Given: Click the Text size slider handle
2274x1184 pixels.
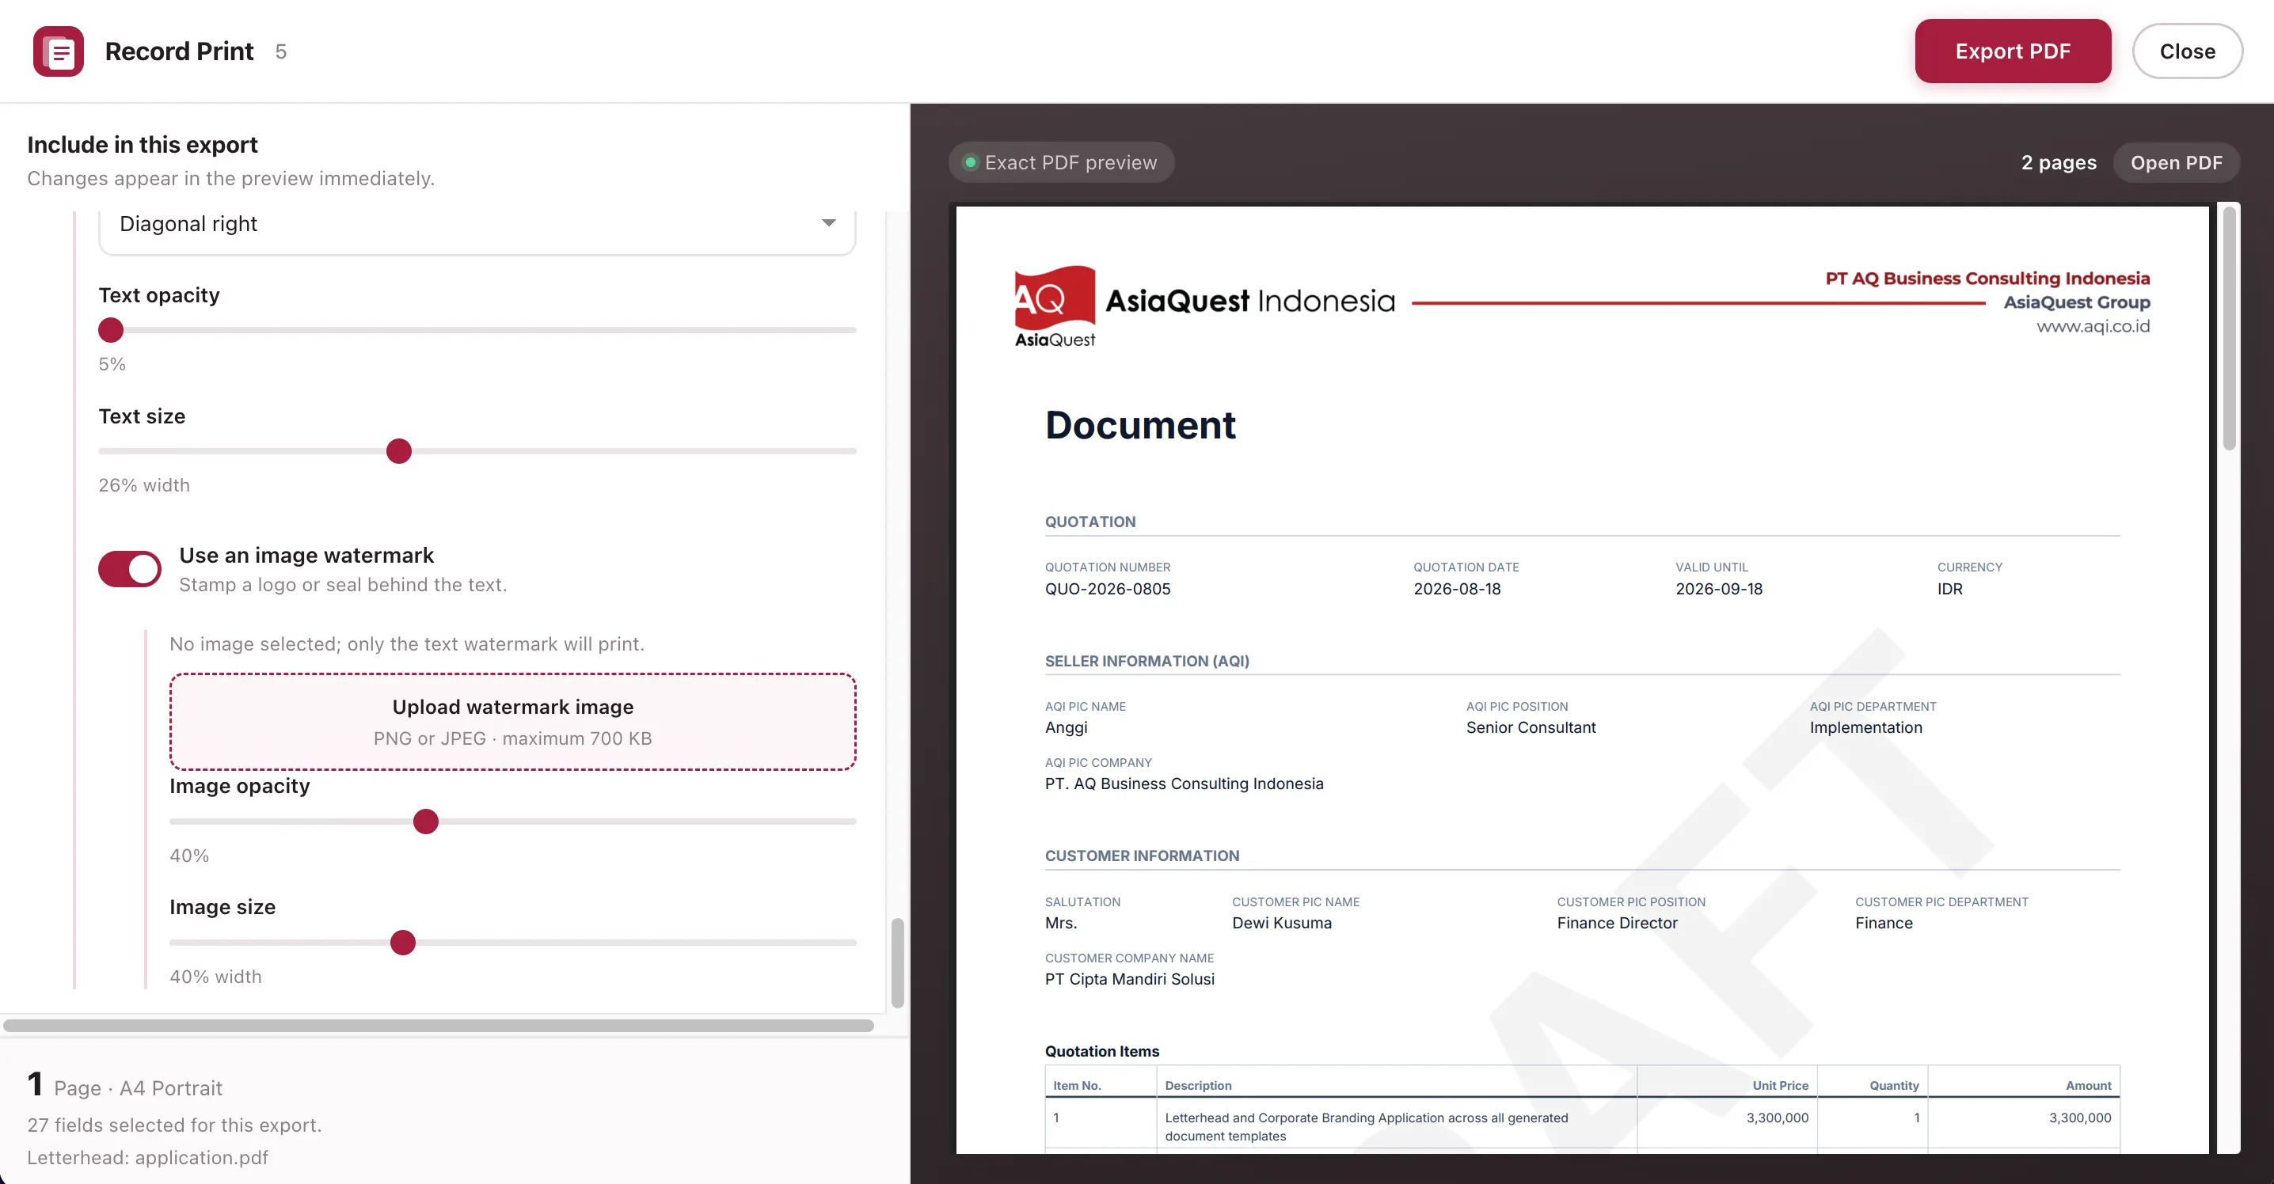Looking at the screenshot, I should (x=399, y=451).
